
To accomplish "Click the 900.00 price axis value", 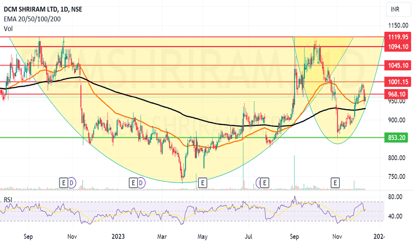I will click(397, 120).
